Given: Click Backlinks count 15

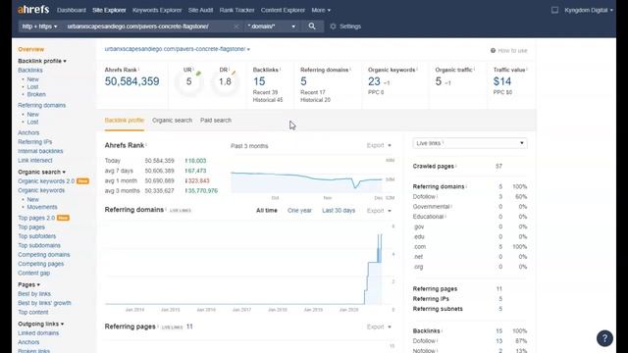Looking at the screenshot, I should 259,81.
